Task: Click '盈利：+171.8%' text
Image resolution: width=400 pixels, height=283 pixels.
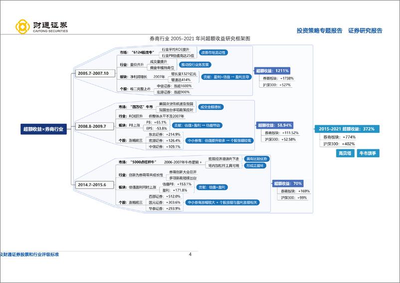Action: coord(175,190)
